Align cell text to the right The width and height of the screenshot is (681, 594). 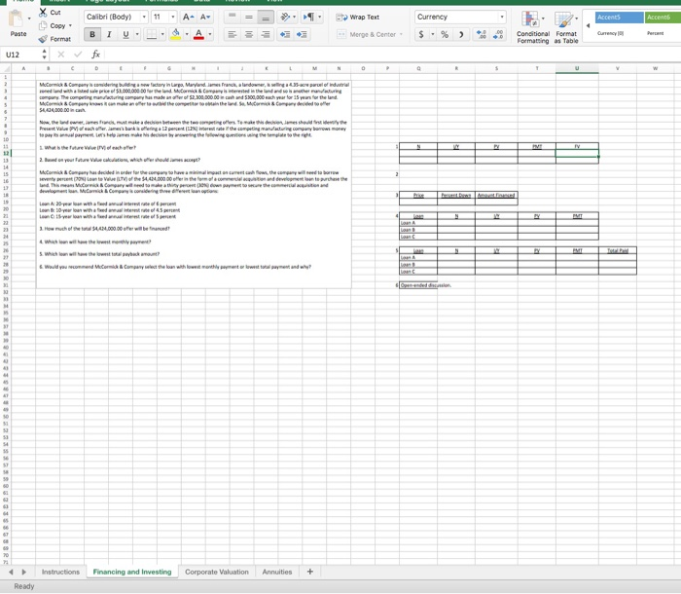(x=266, y=34)
